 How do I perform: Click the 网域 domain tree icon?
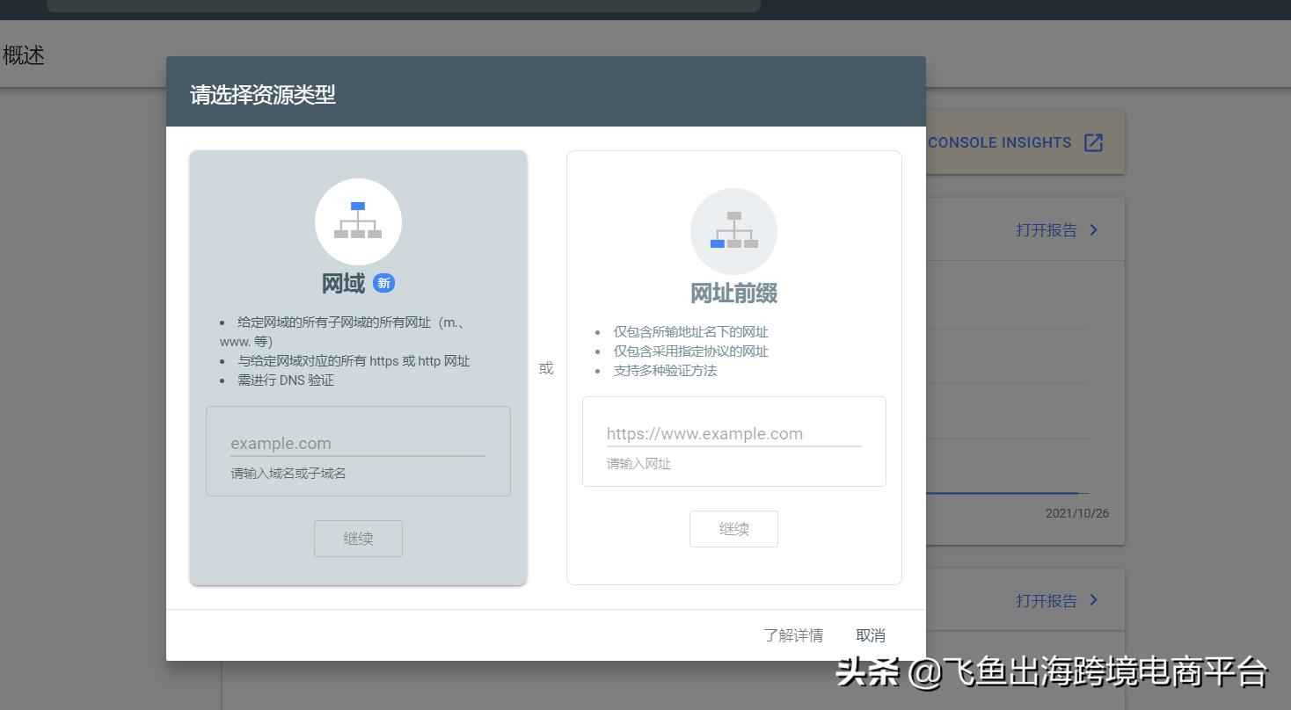(x=358, y=221)
